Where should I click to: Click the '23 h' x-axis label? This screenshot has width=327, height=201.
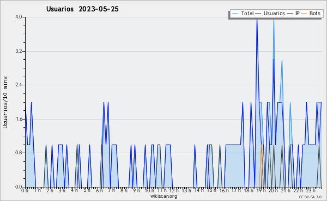pyautogui.click(x=311, y=191)
